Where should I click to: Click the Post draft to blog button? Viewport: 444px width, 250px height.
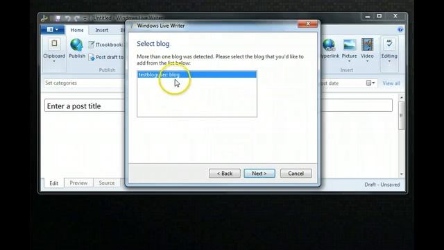point(106,57)
